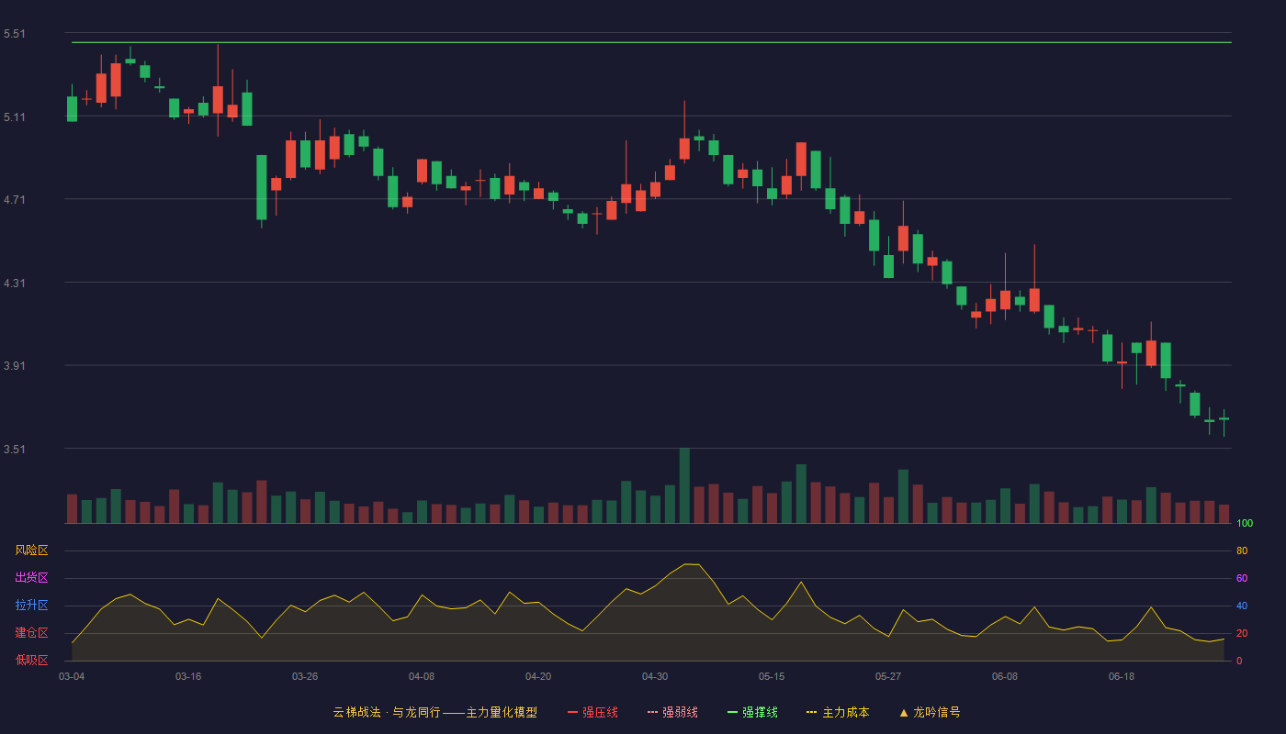
Task: Click the 06-18 date label
Action: click(1122, 676)
